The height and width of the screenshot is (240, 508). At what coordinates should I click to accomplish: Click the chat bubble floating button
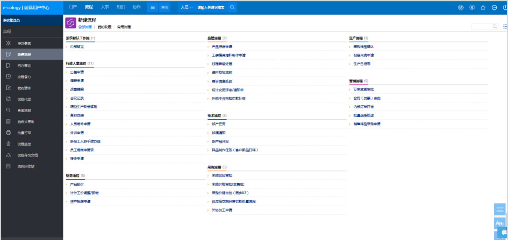[504, 233]
